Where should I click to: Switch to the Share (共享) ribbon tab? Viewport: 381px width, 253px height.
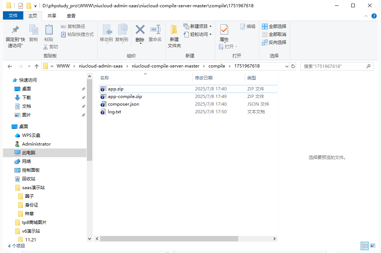(52, 16)
